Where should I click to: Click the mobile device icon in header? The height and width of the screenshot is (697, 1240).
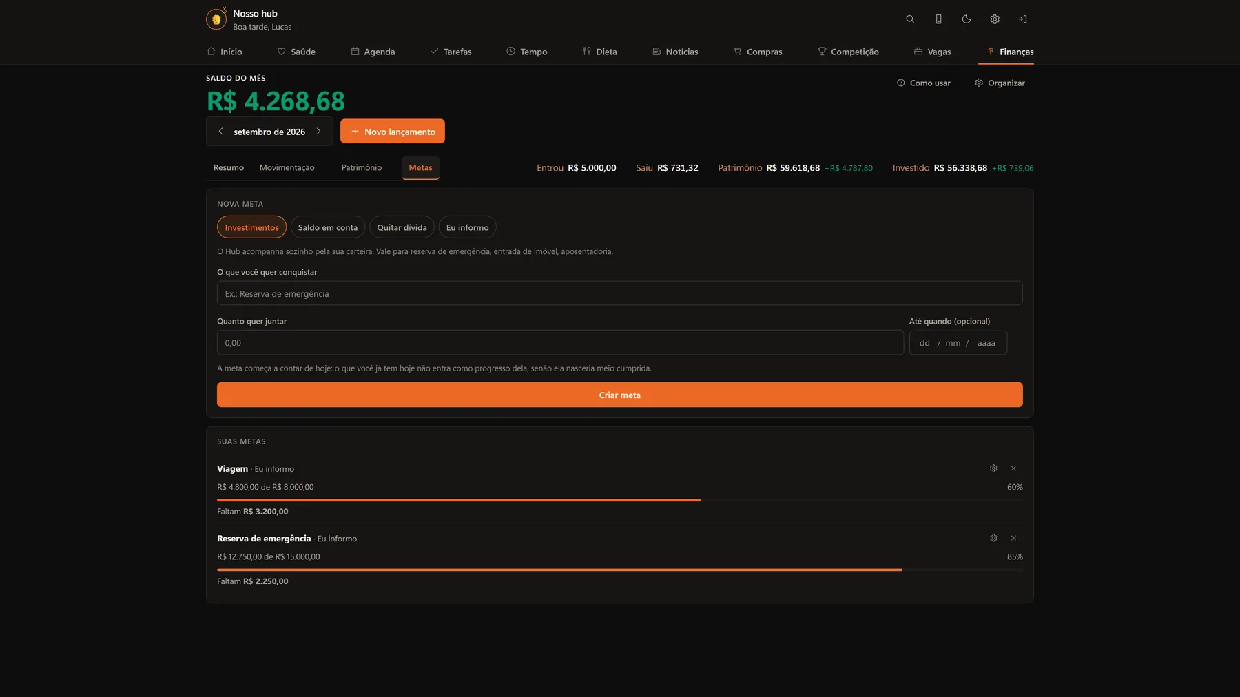coord(938,19)
